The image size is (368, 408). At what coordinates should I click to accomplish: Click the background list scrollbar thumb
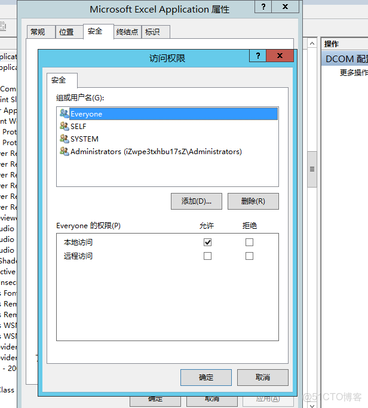coord(312,170)
